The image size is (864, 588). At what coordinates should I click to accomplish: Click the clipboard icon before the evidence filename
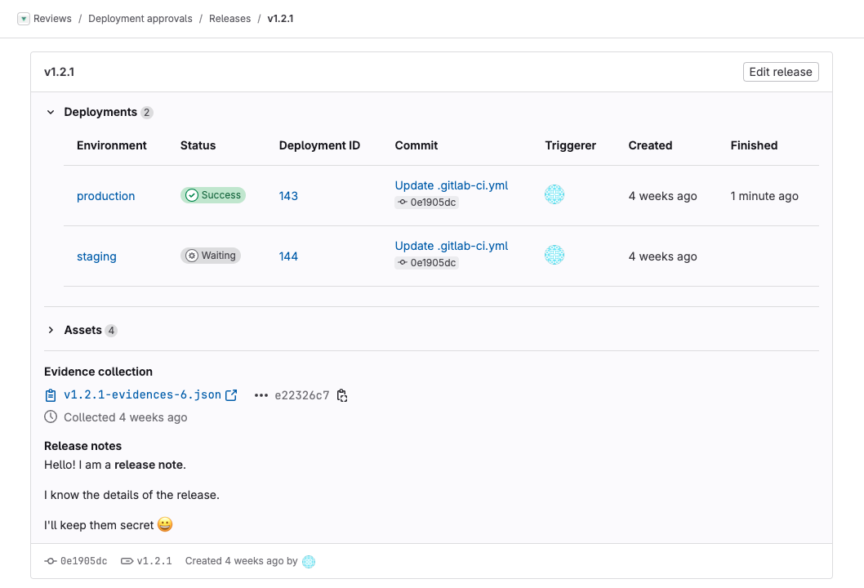pyautogui.click(x=50, y=394)
